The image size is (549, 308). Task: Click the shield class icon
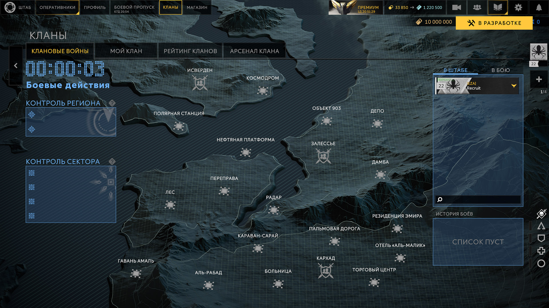tap(541, 238)
